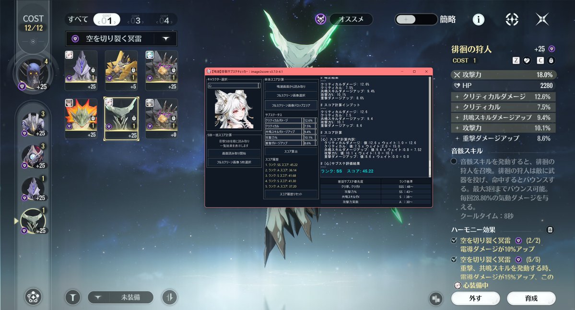
Task: Click the スコア算出 button
Action: coord(291,151)
